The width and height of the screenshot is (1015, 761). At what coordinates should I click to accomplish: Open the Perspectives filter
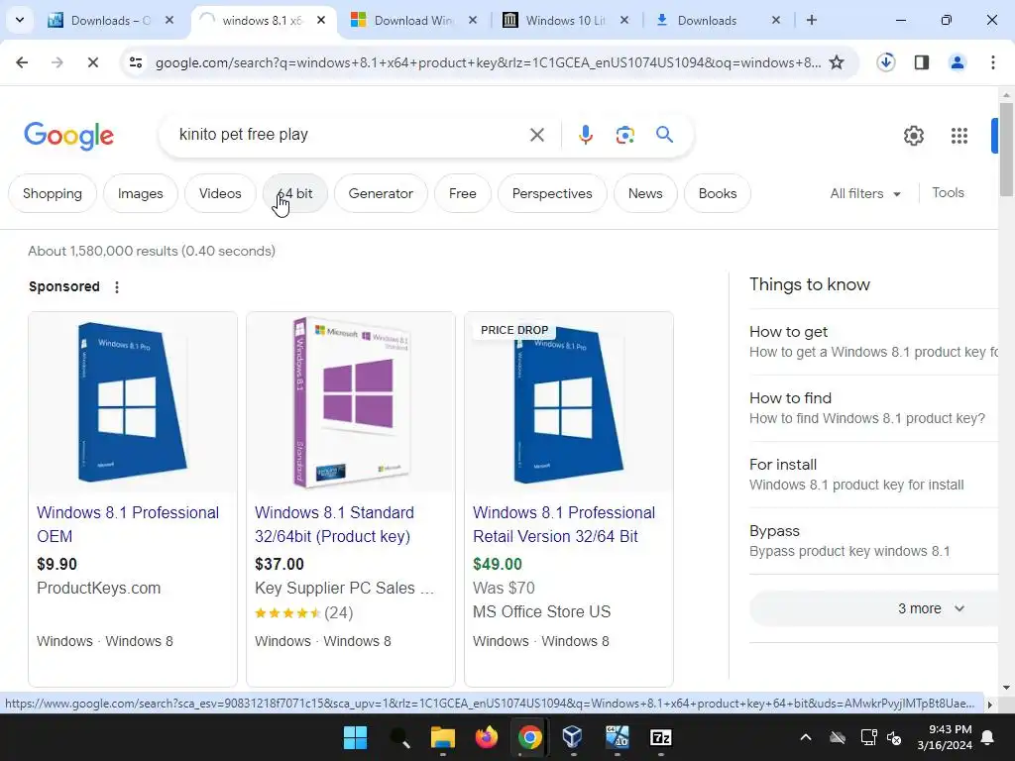552,193
